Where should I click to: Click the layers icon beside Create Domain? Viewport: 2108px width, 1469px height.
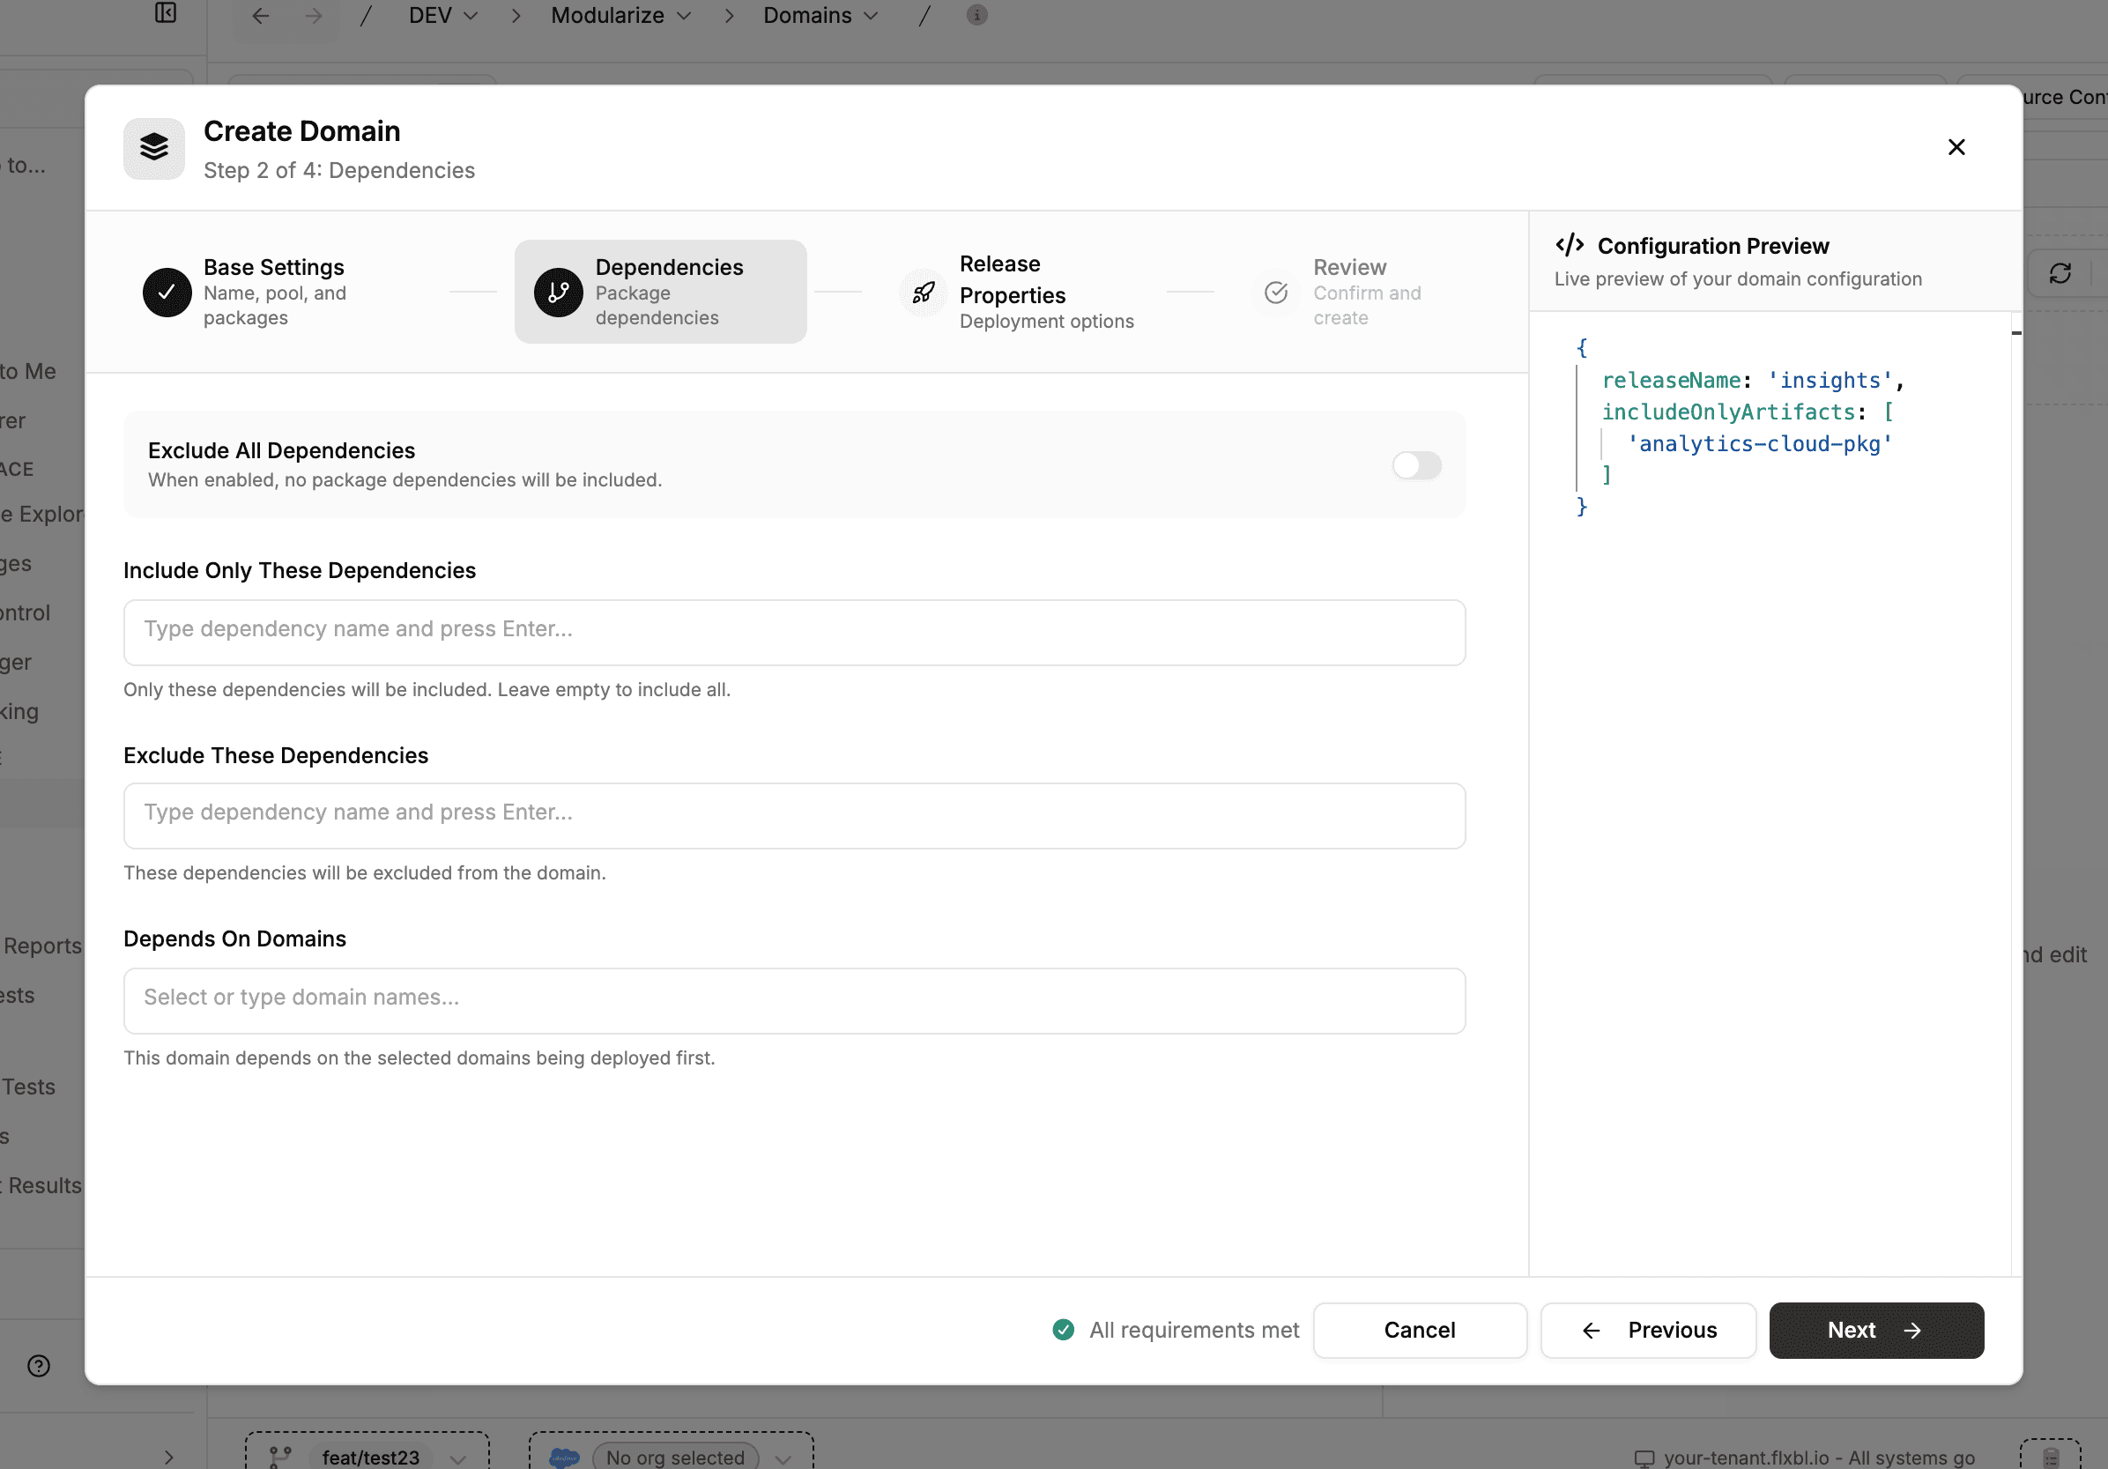(154, 148)
